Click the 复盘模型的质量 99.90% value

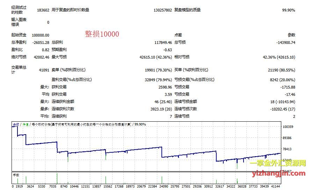(x=288, y=10)
